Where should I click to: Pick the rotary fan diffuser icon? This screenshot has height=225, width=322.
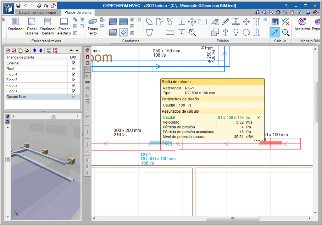point(123,32)
